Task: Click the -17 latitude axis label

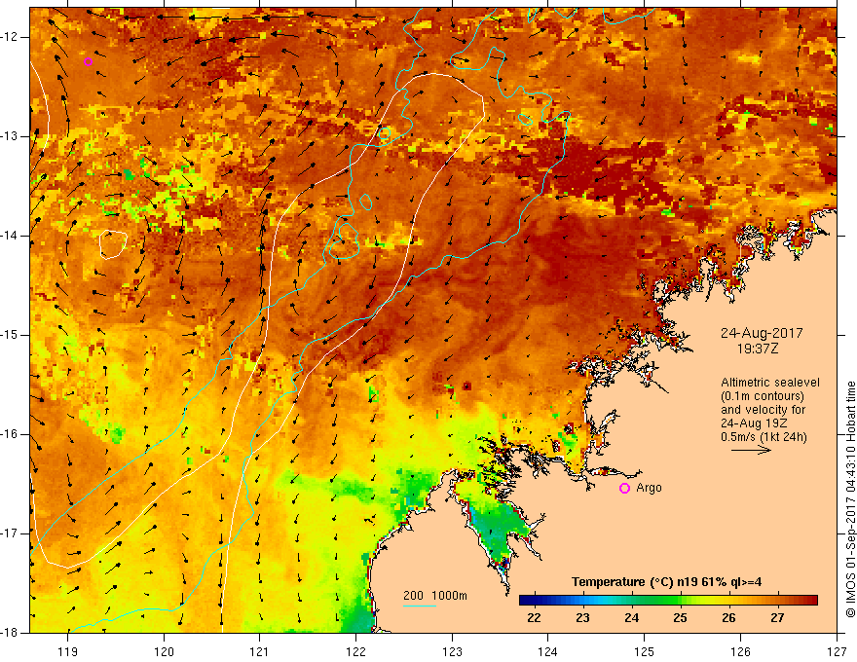Action: click(10, 533)
